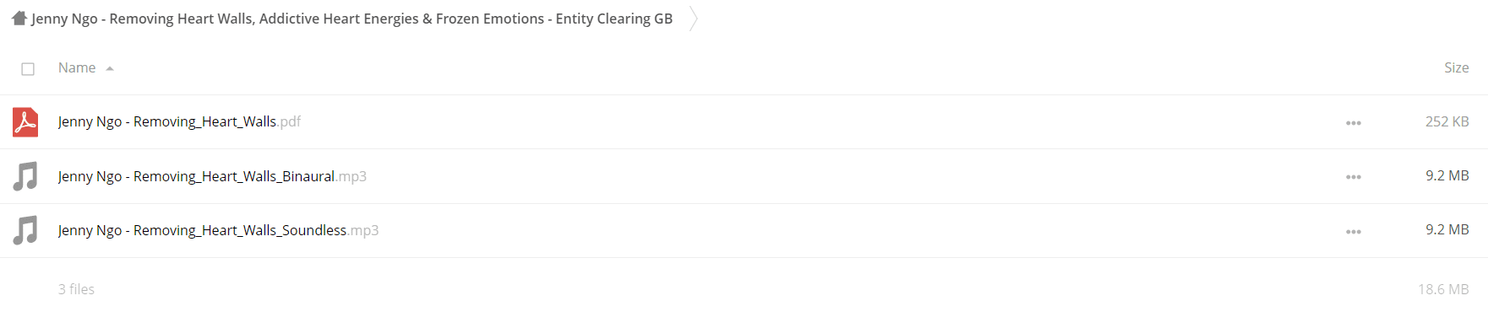Sort files by Name column
1488x317 pixels.
[x=77, y=67]
